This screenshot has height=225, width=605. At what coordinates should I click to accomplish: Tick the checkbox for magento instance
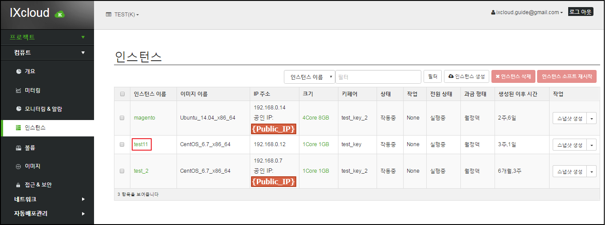pyautogui.click(x=122, y=118)
